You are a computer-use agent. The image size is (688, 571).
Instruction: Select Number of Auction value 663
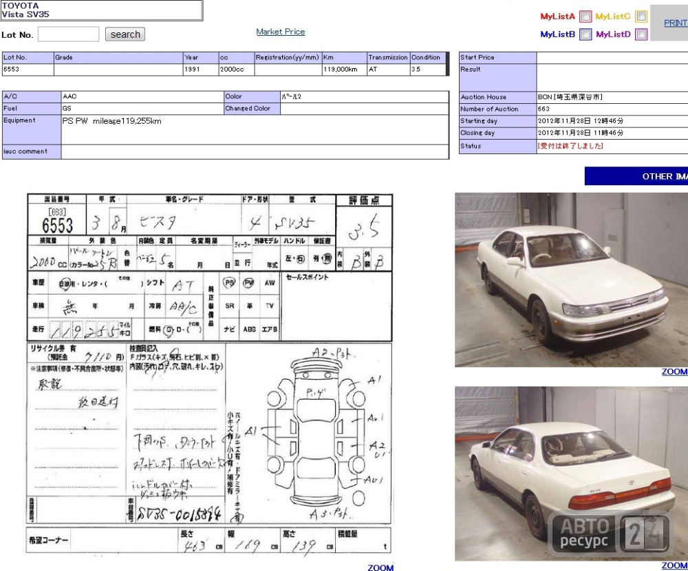click(x=544, y=109)
